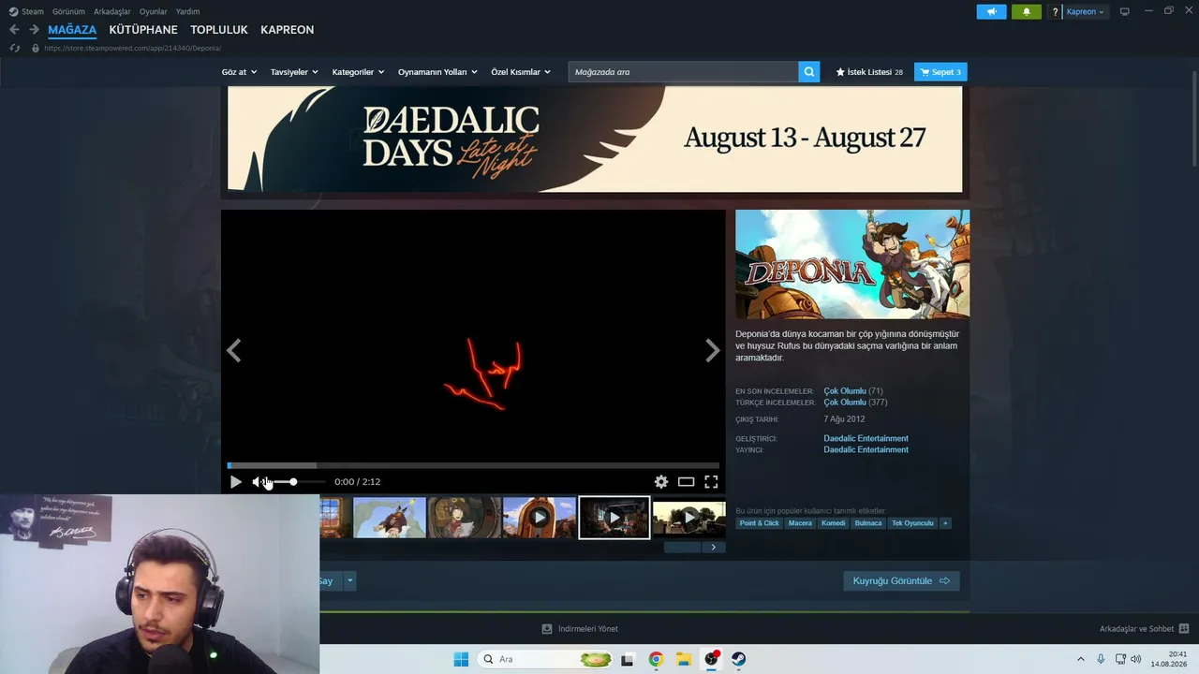
Task: Click the Mağazada ara search field
Action: 683,72
